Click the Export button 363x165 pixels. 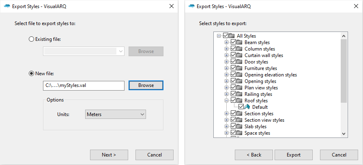(294, 155)
